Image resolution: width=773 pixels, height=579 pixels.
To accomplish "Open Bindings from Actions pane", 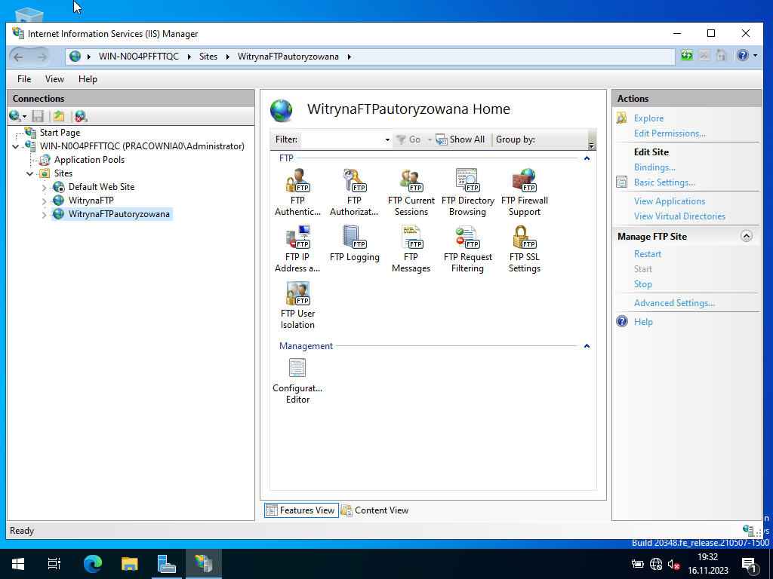I will (654, 167).
